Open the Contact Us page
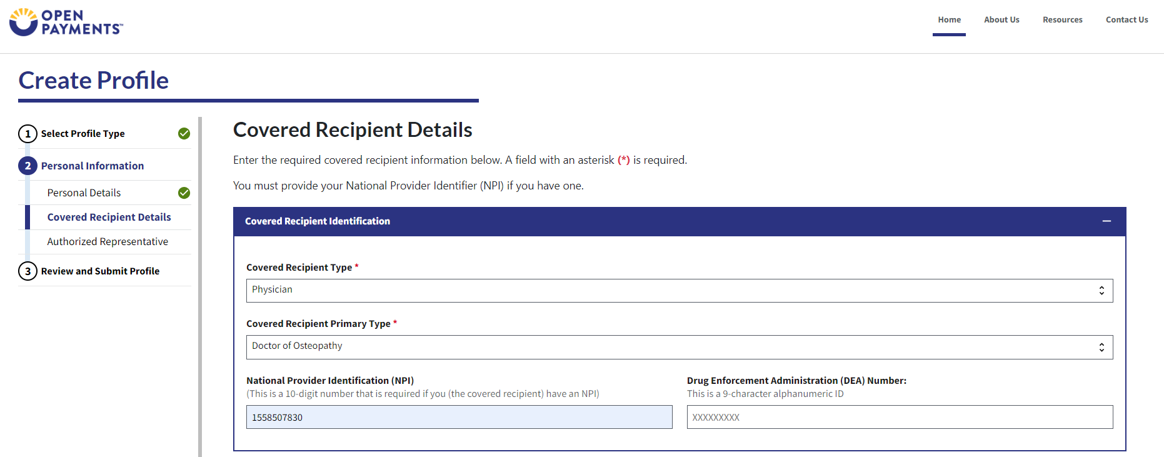This screenshot has height=457, width=1164. pyautogui.click(x=1126, y=20)
